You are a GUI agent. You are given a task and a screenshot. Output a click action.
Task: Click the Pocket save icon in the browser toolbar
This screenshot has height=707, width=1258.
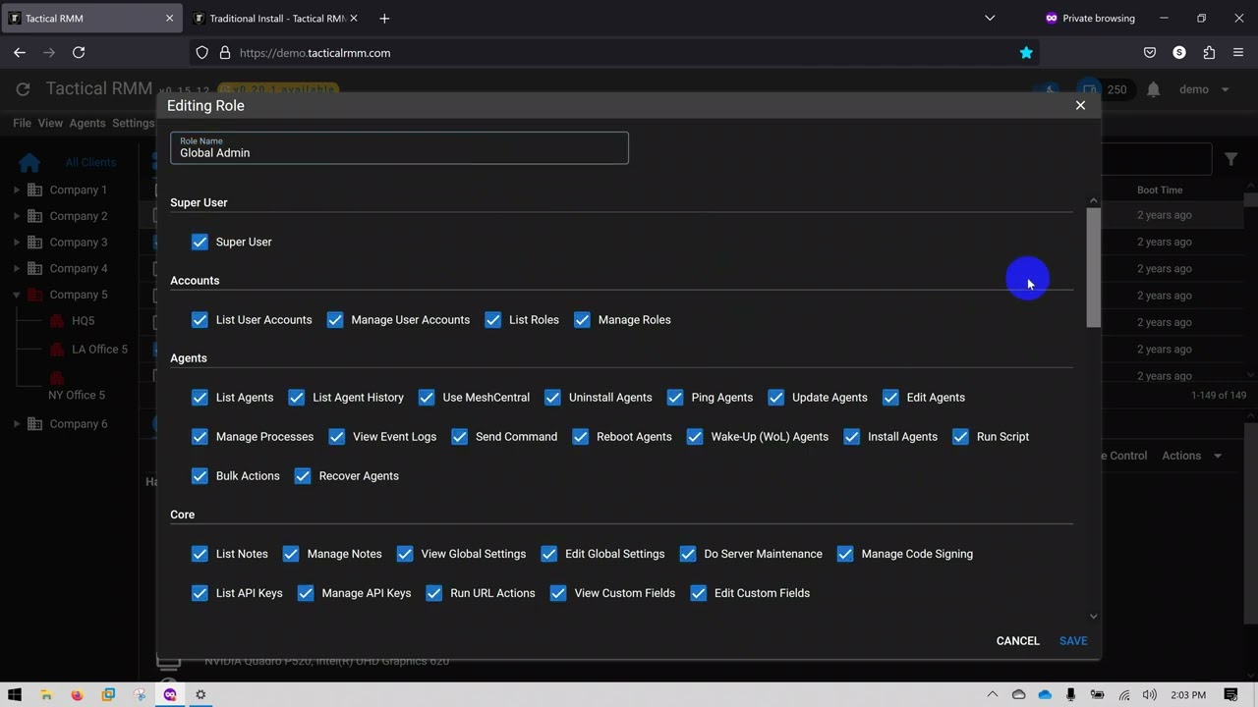[x=1150, y=53]
